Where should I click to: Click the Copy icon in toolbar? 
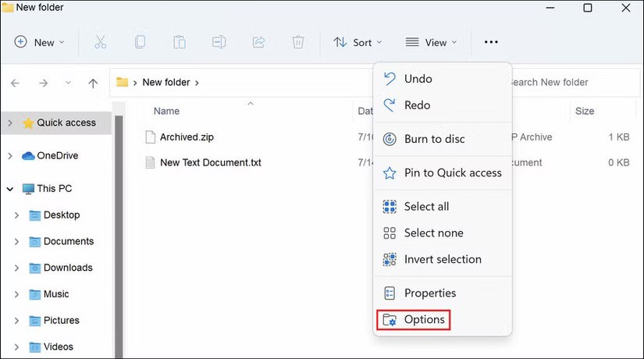140,42
